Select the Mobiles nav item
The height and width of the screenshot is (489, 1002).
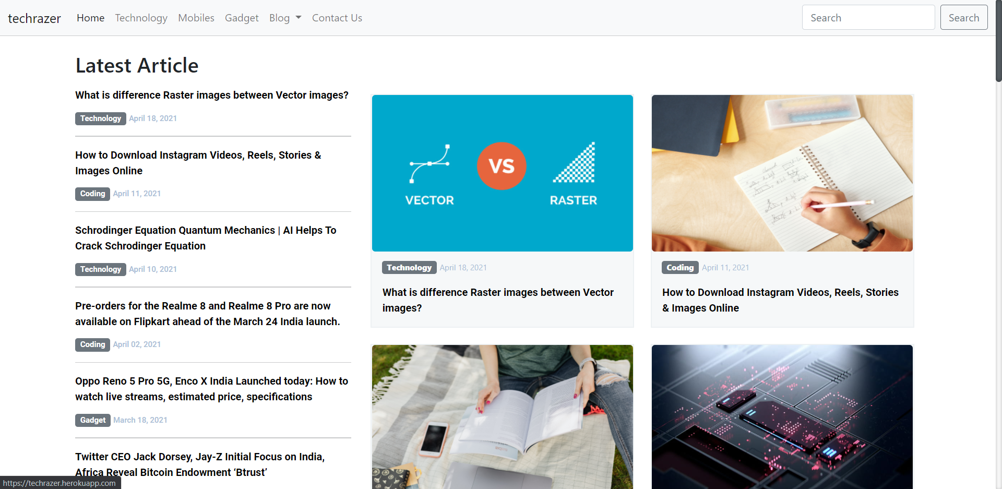196,18
